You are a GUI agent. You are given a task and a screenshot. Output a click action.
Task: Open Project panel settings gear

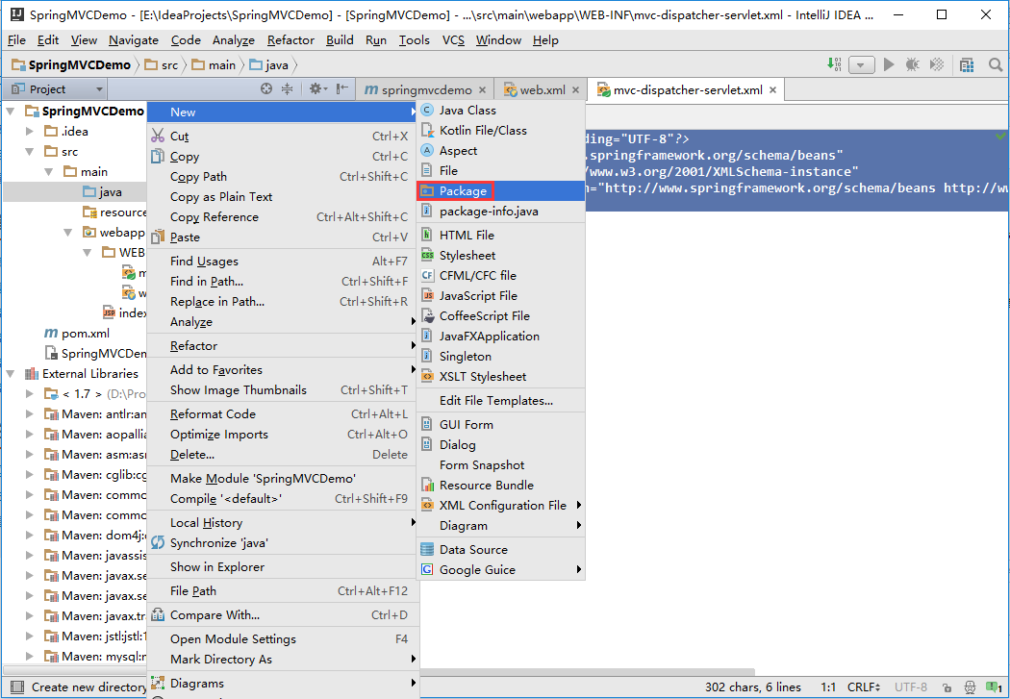317,88
